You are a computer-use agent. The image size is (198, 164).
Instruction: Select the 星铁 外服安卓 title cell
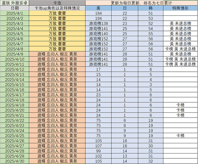(x=15, y=3)
